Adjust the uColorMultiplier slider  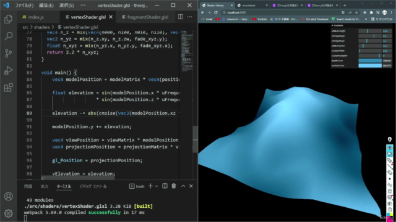click(x=370, y=55)
